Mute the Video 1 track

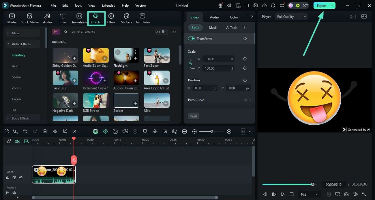pyautogui.click(x=14, y=177)
